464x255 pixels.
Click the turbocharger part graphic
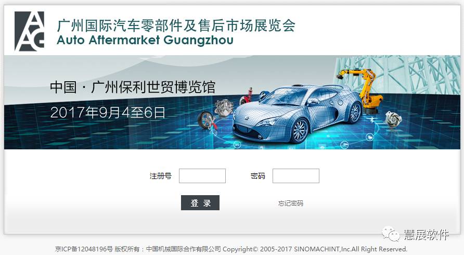coord(393,119)
